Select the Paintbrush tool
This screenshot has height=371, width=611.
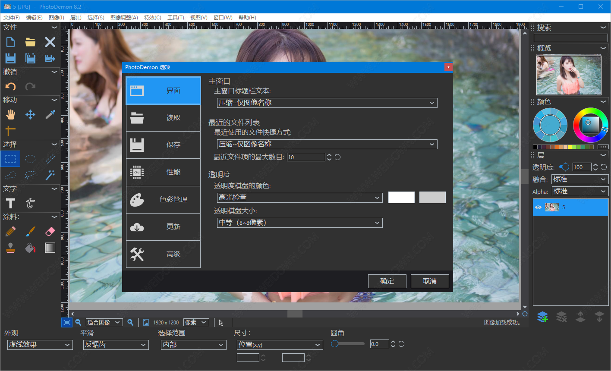pyautogui.click(x=30, y=231)
